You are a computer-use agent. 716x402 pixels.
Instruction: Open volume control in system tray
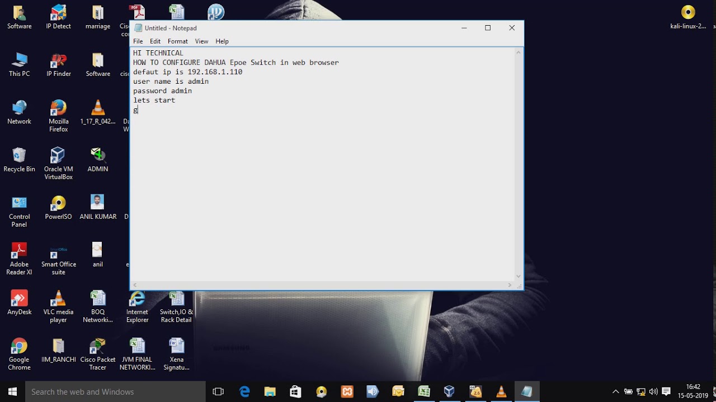pyautogui.click(x=653, y=391)
